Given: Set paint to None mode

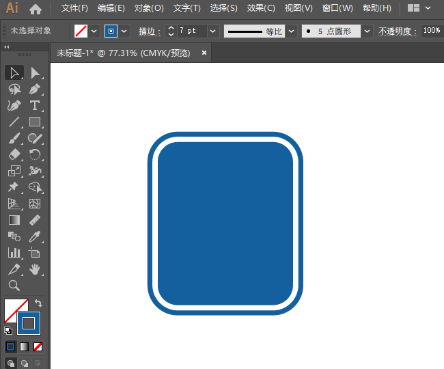Looking at the screenshot, I should tap(38, 346).
